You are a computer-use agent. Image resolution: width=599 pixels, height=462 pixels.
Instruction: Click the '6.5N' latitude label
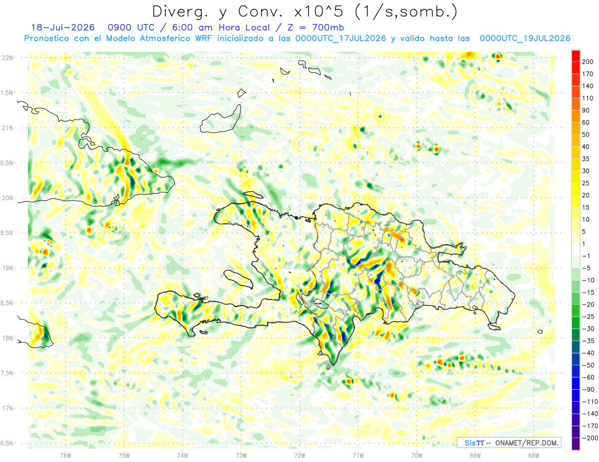[x=7, y=443]
